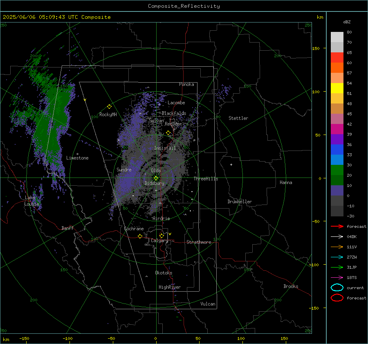Click the Innisfail label
The image size is (368, 344).
click(165, 148)
